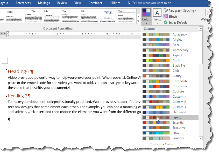Click the lightbulb Tell me icon
The image size is (219, 157).
[x=129, y=3]
